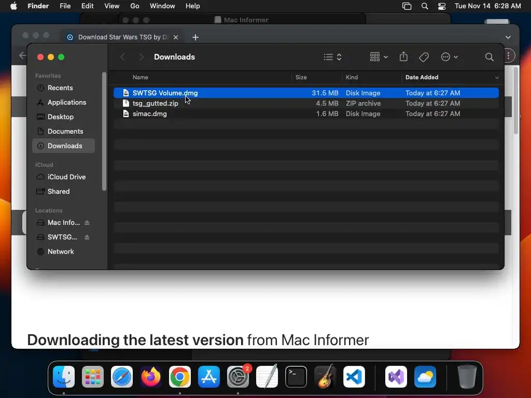Go back with the Finder back arrow

pyautogui.click(x=123, y=57)
